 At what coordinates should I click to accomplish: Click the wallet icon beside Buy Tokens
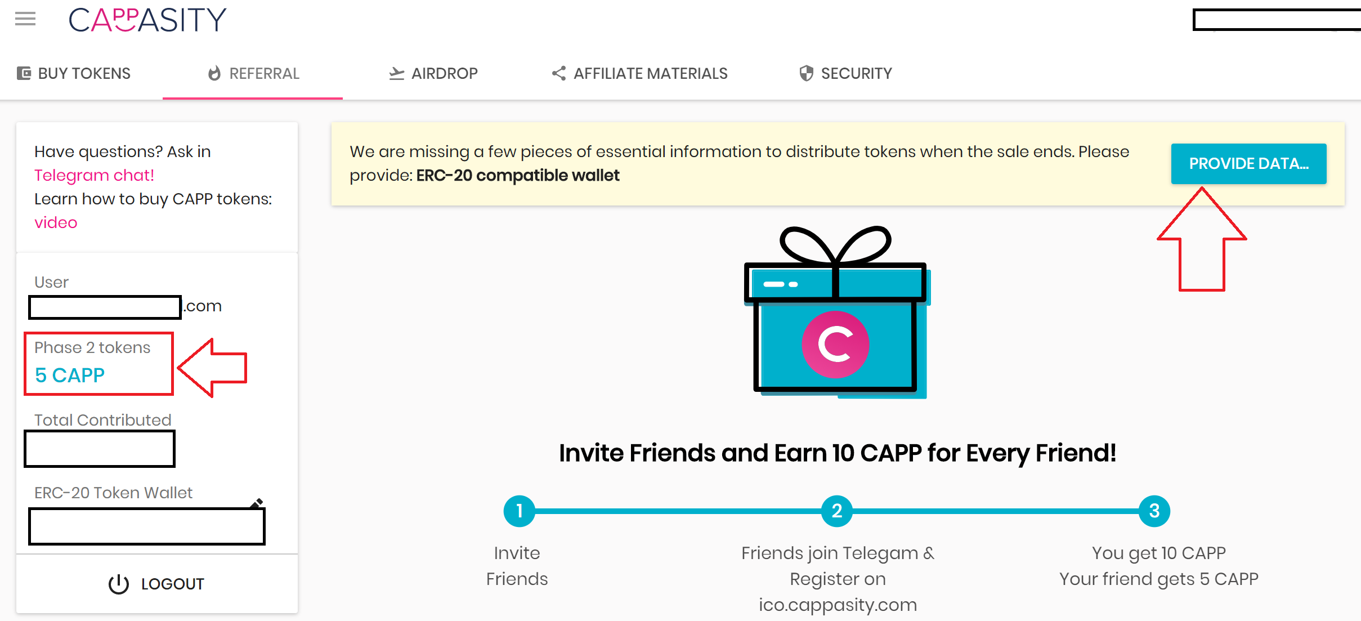[24, 73]
